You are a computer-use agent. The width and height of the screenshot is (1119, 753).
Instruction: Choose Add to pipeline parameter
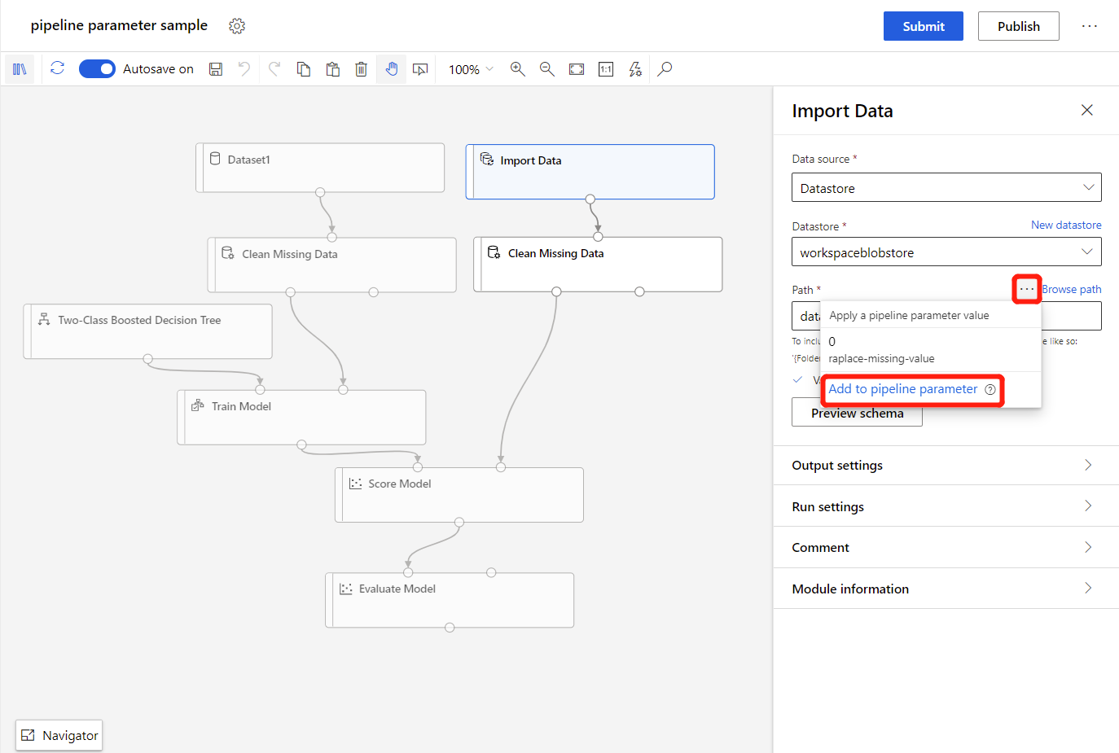coord(902,389)
